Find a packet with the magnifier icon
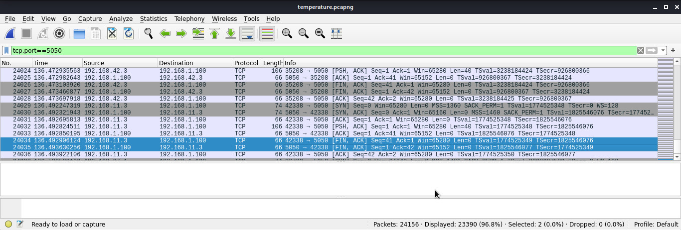Screen dimensions: 681x230 (148, 33)
